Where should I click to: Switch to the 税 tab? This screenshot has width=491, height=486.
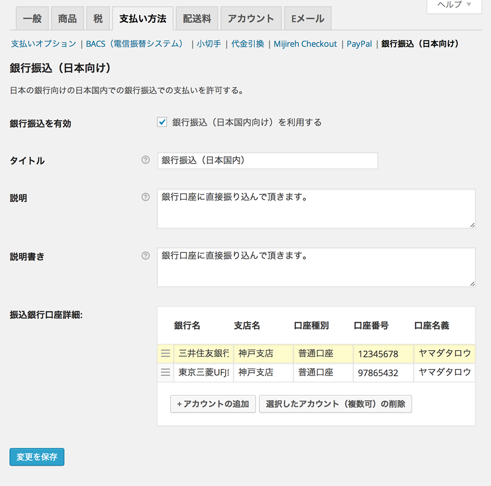98,18
